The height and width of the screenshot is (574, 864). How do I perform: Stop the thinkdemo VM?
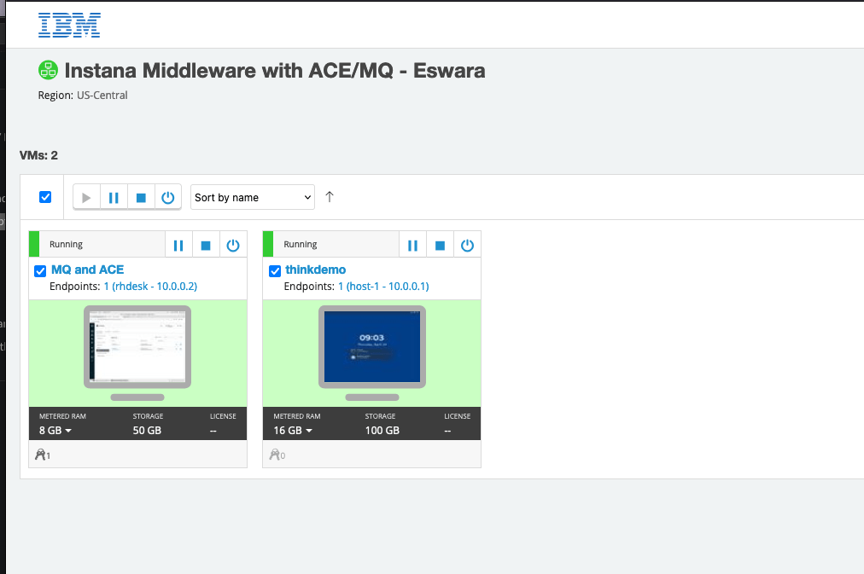[440, 245]
